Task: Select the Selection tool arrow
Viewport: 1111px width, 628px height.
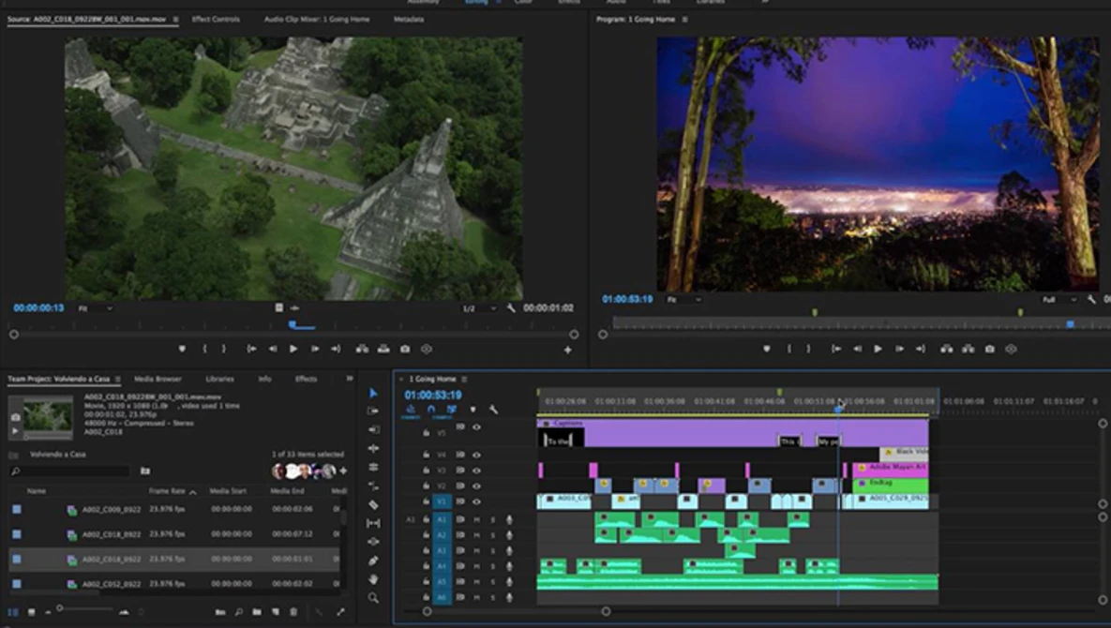Action: pyautogui.click(x=373, y=393)
